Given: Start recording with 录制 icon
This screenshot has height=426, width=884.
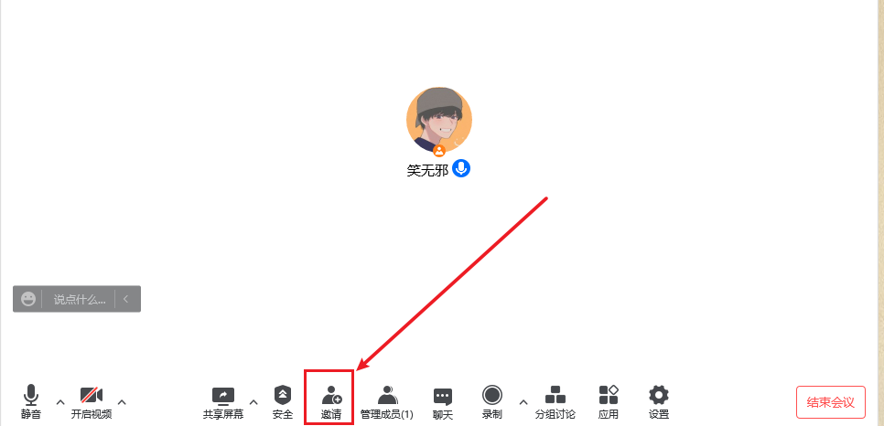Looking at the screenshot, I should [492, 401].
